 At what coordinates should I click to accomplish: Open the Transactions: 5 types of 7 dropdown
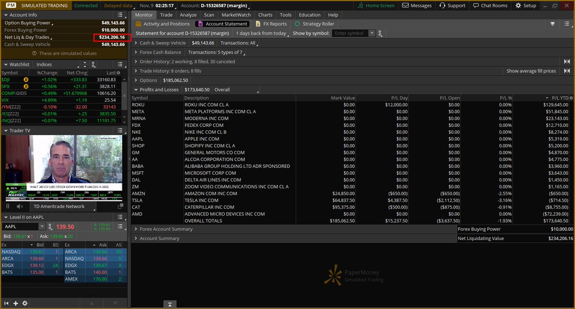click(217, 52)
